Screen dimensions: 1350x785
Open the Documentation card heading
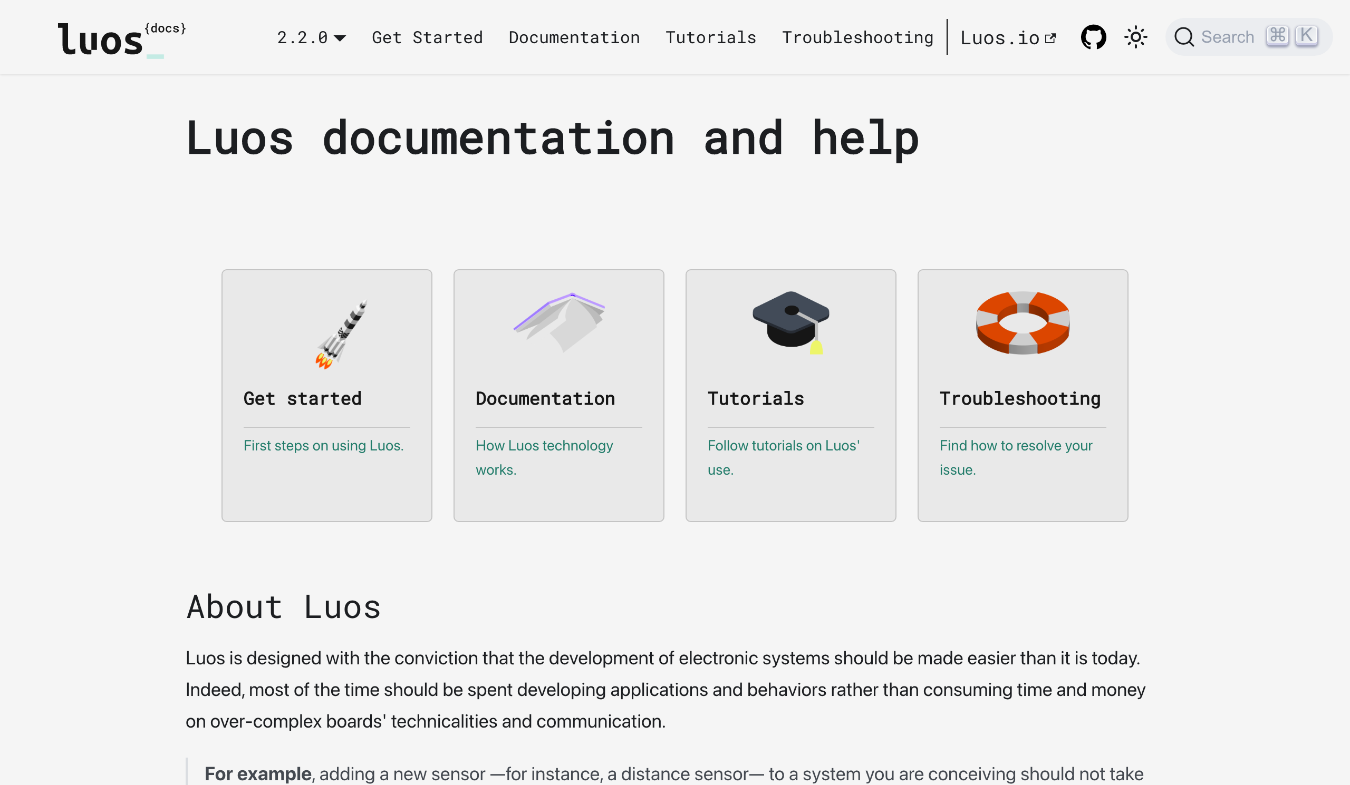(545, 399)
